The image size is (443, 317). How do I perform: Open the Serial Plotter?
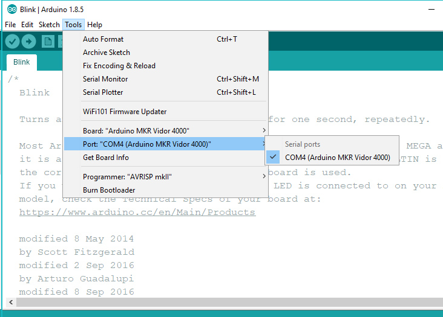(103, 92)
